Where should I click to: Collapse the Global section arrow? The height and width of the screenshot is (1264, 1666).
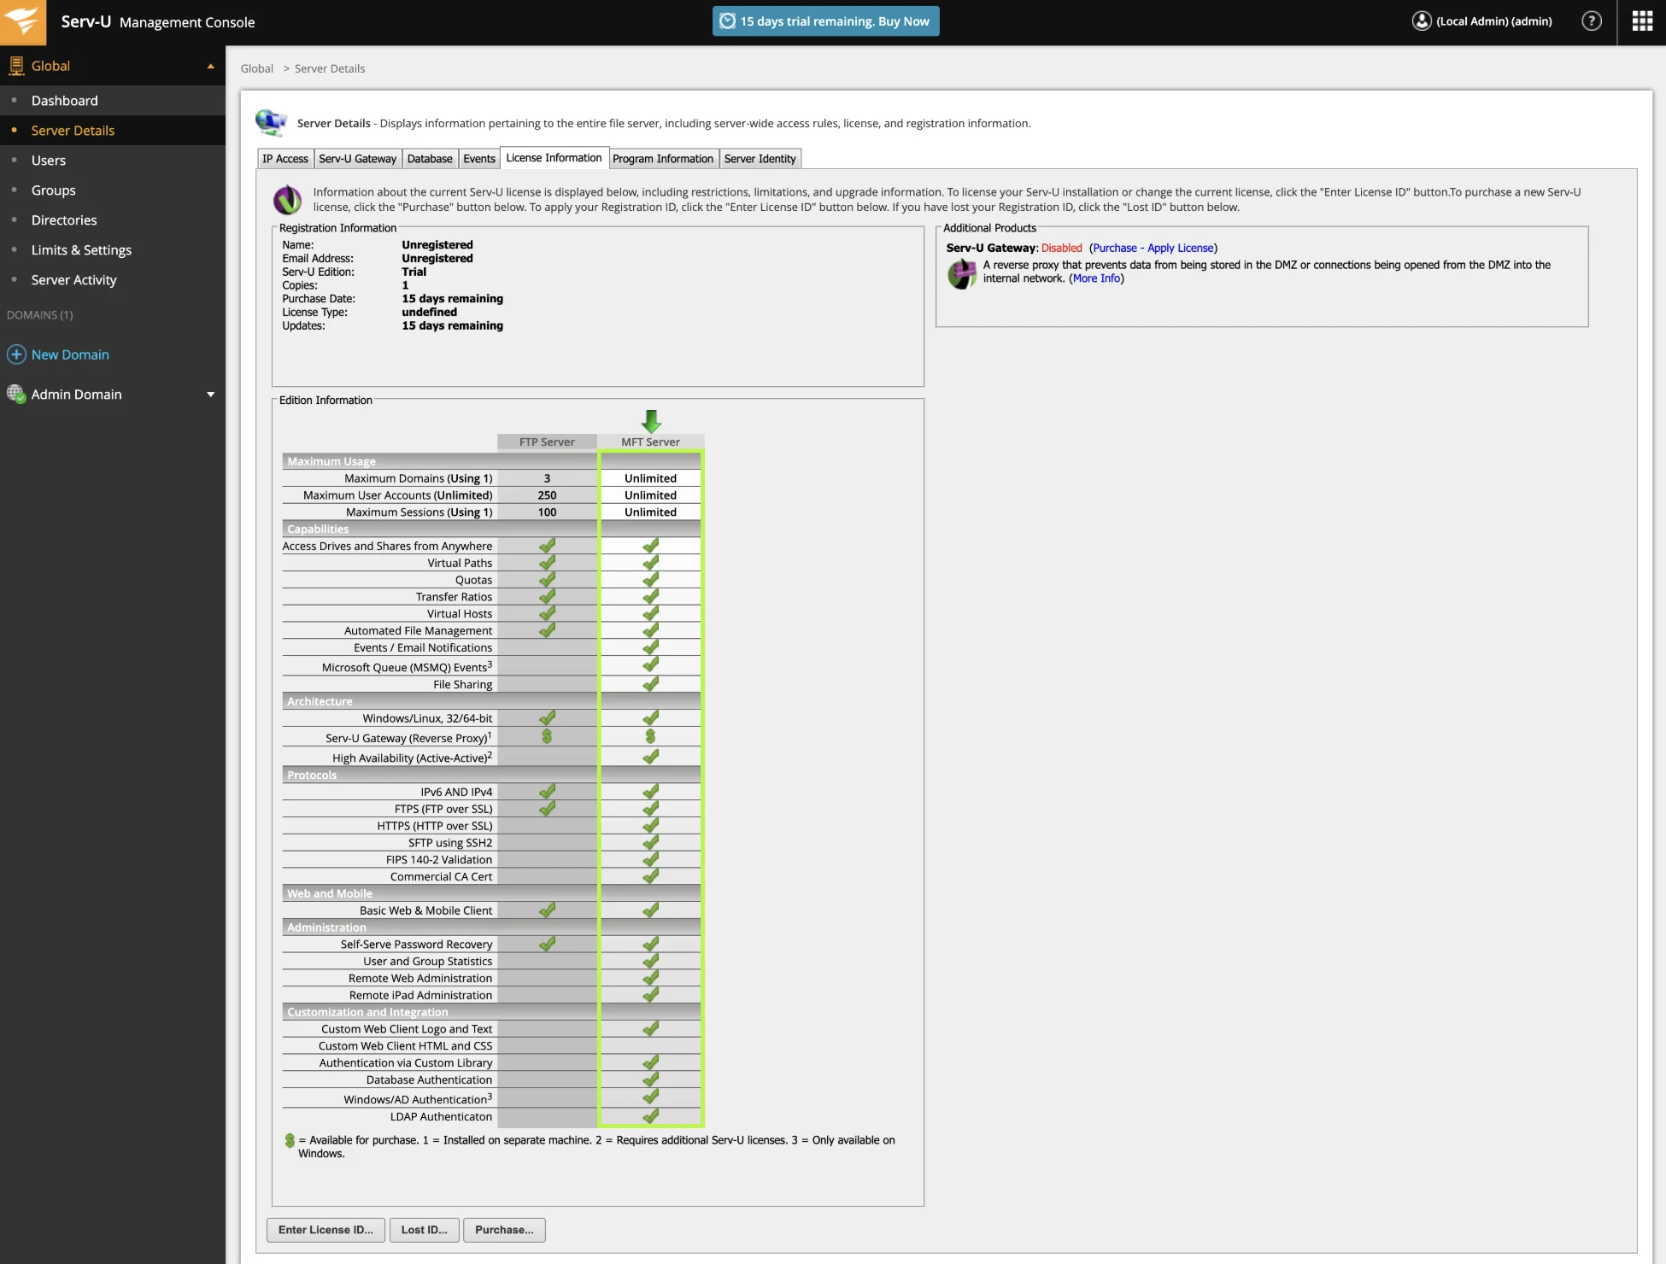(x=210, y=66)
